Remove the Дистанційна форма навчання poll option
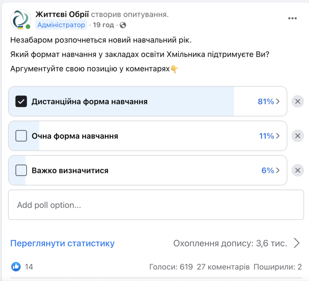This screenshot has width=309, height=281. point(297,102)
